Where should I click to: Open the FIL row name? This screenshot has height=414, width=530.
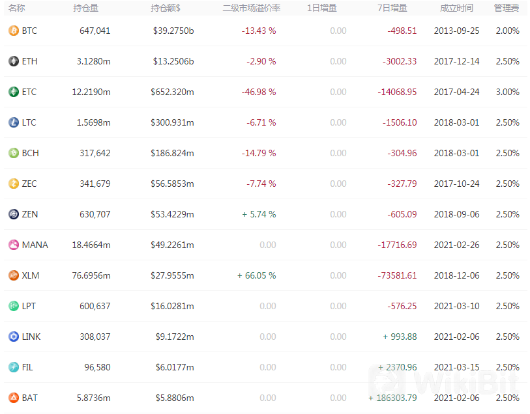tap(27, 367)
